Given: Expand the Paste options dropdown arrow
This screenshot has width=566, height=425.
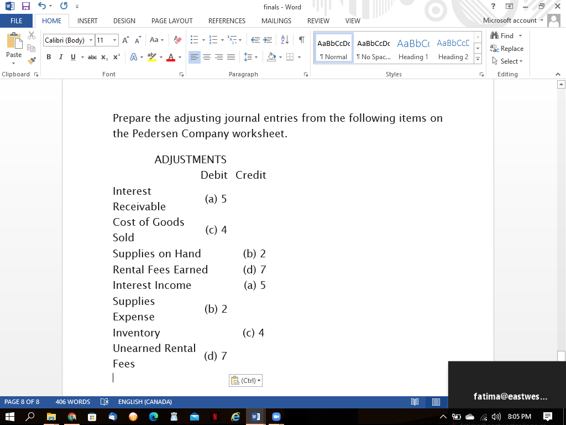Looking at the screenshot, I should point(13,63).
